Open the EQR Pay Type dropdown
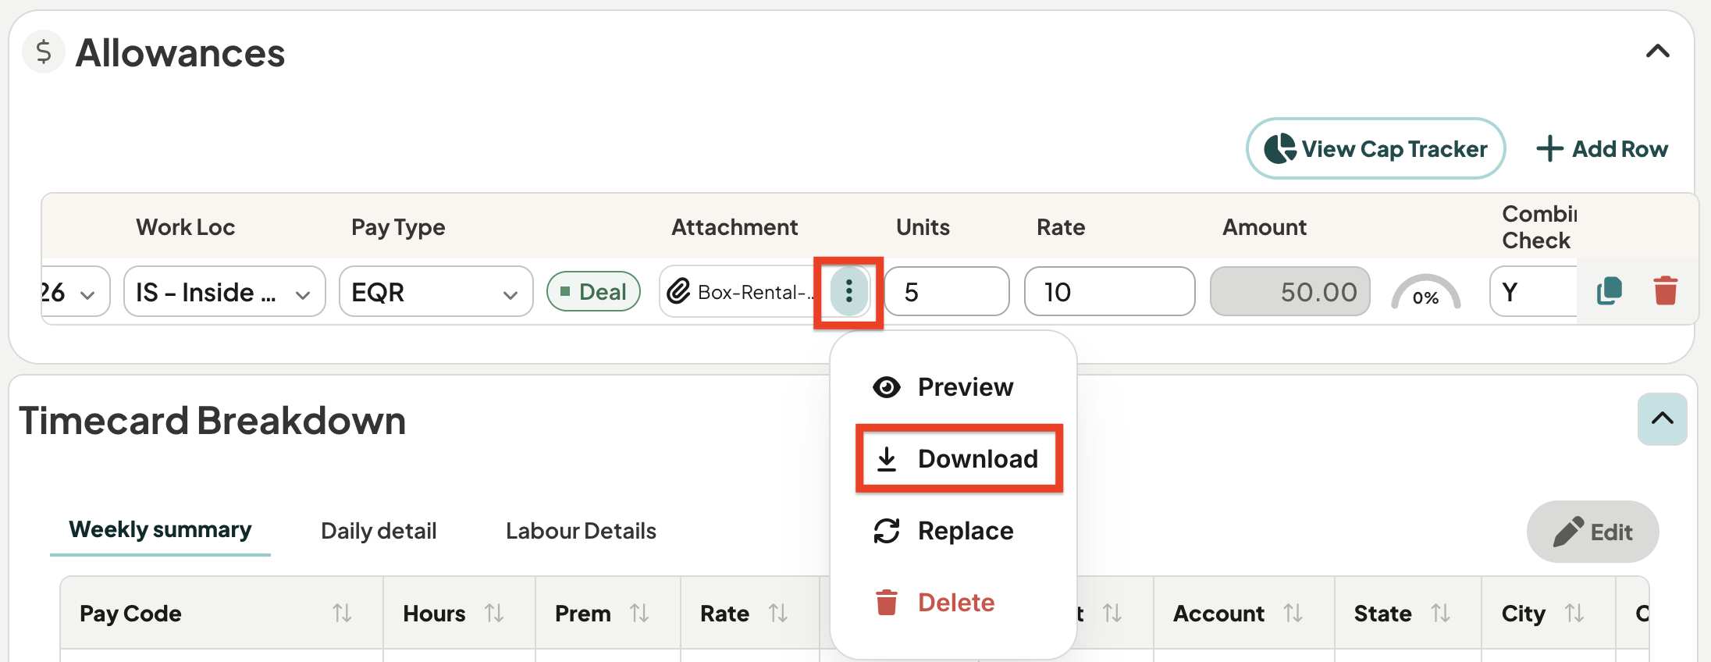 [436, 292]
